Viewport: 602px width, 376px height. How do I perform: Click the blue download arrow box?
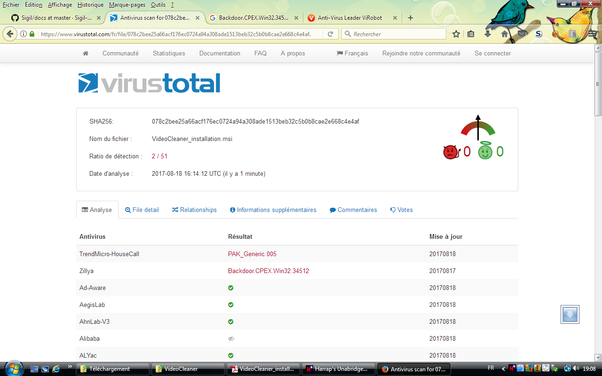[x=570, y=314]
